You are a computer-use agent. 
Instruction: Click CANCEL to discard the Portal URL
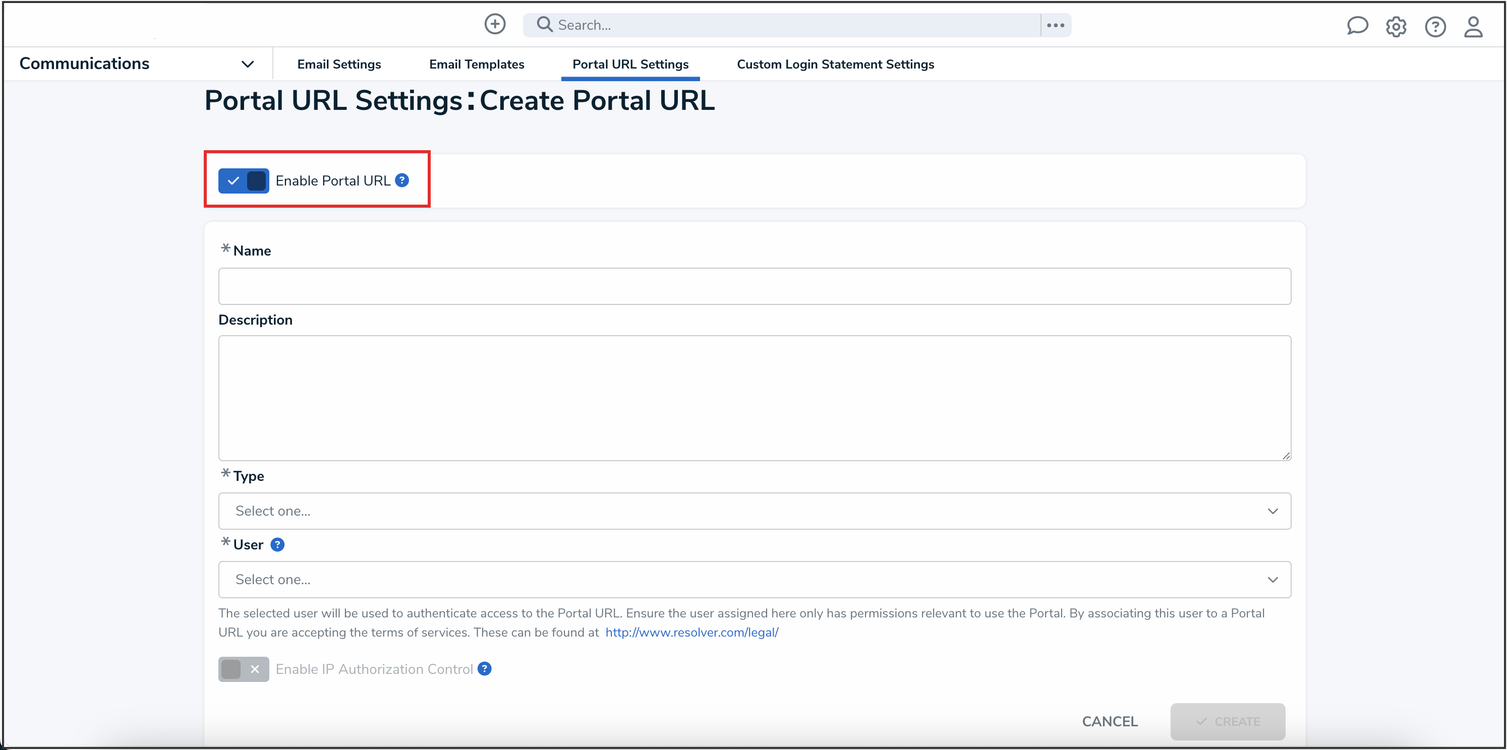[1109, 721]
